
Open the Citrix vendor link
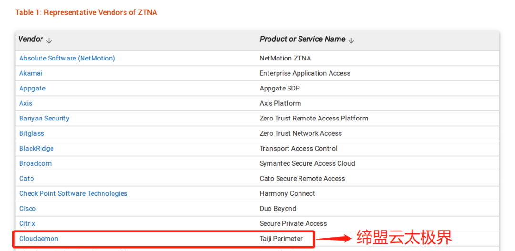[27, 223]
